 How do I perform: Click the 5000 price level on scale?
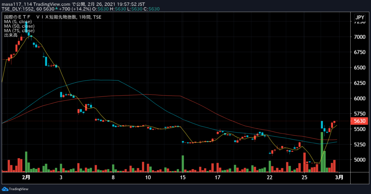[x=360, y=160]
